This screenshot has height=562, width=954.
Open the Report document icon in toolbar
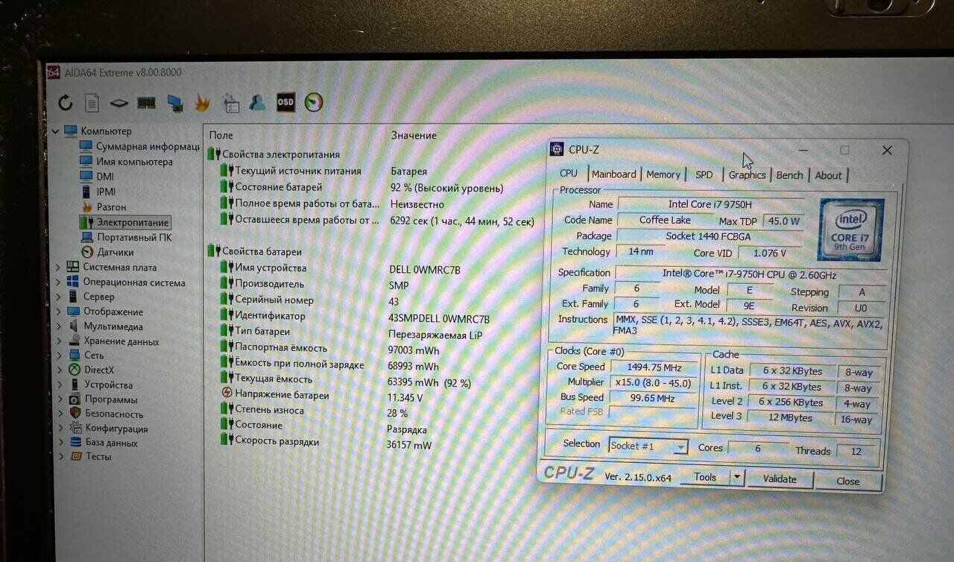tap(92, 103)
